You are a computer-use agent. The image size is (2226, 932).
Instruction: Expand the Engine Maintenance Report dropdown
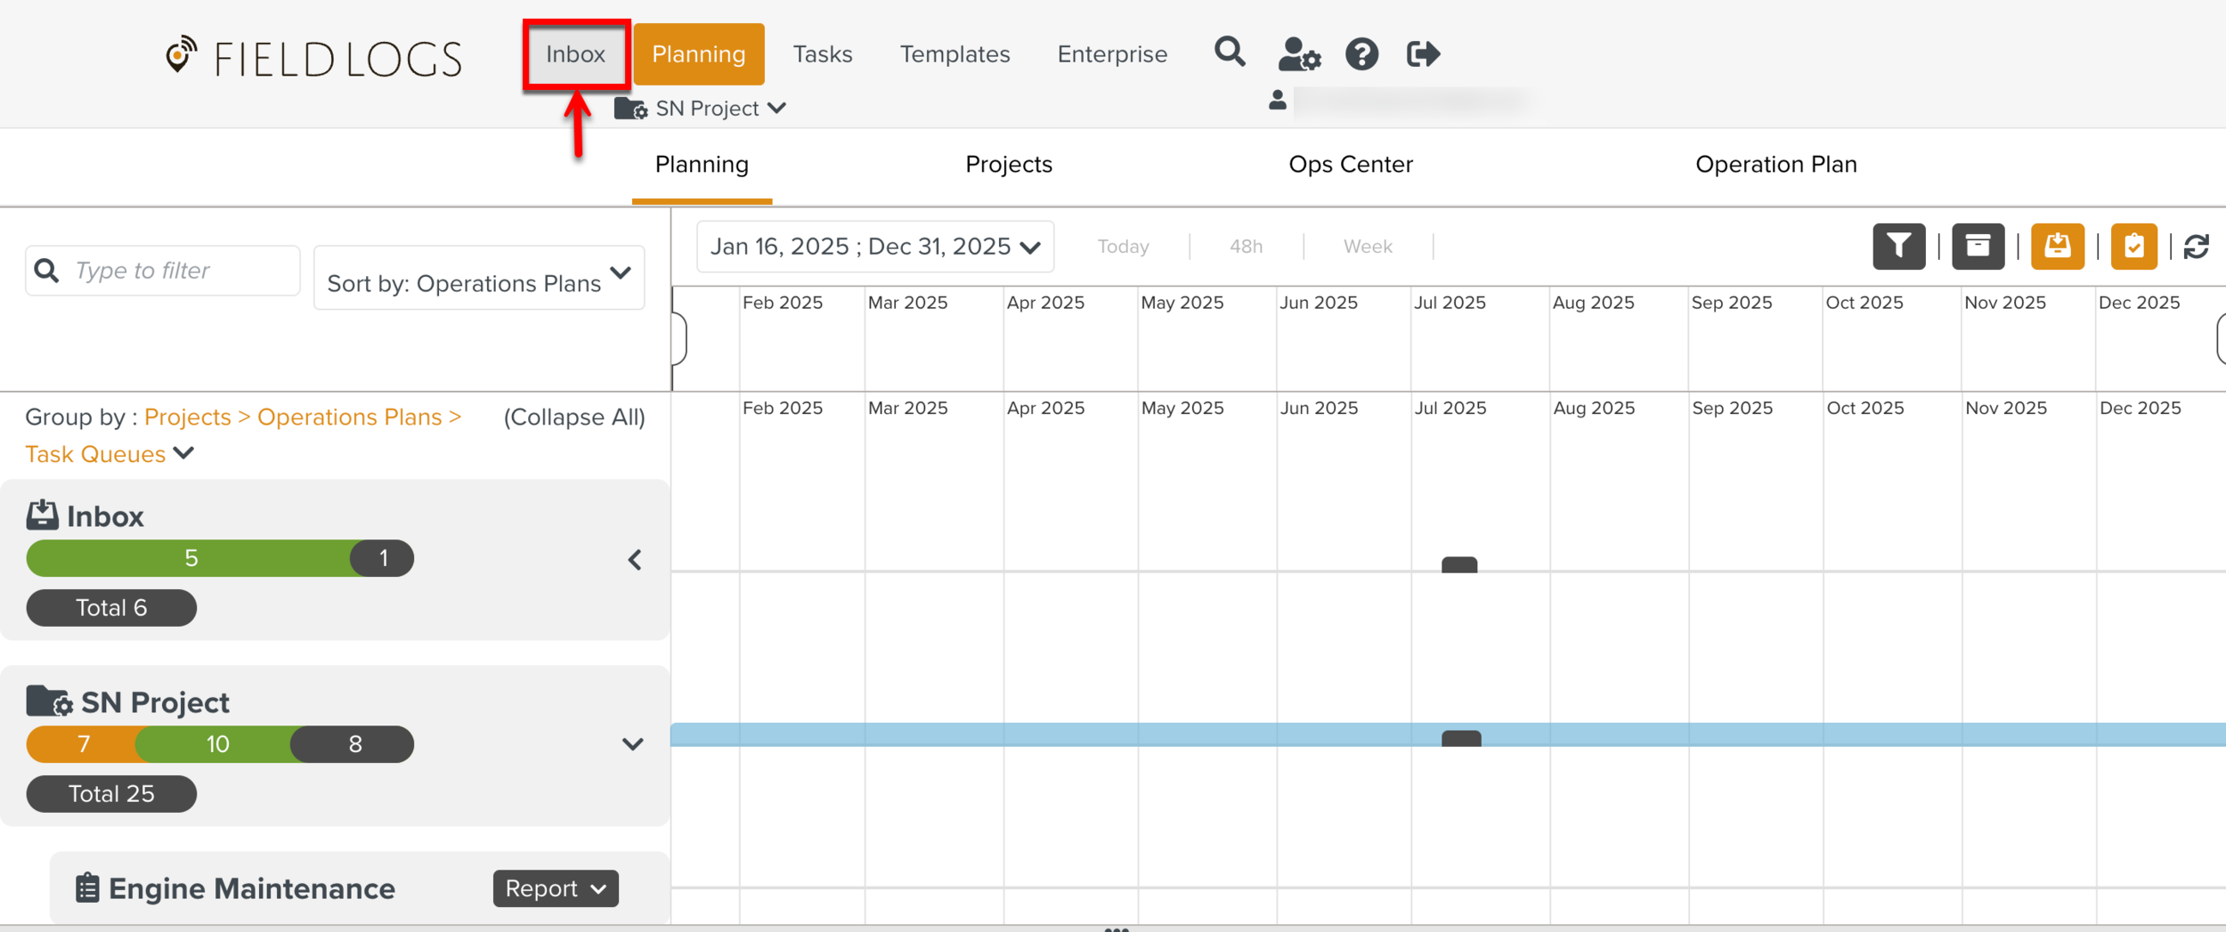(x=556, y=888)
